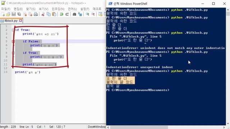Click the Redo arrow icon
The width and height of the screenshot is (230, 129).
point(67,14)
